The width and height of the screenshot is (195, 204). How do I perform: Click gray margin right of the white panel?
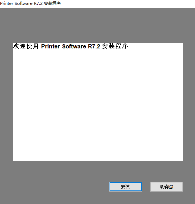coord(189,102)
